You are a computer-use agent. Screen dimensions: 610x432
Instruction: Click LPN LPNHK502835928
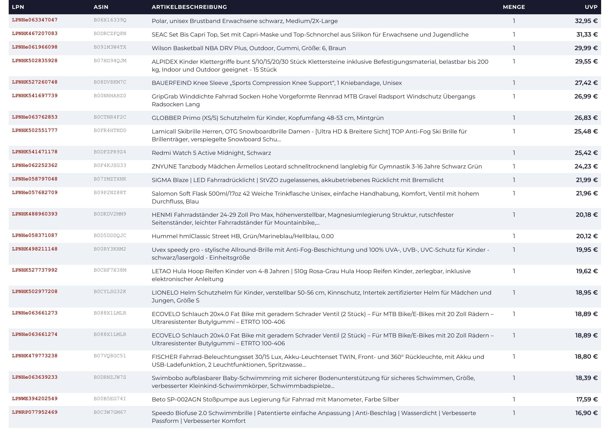pyautogui.click(x=35, y=61)
